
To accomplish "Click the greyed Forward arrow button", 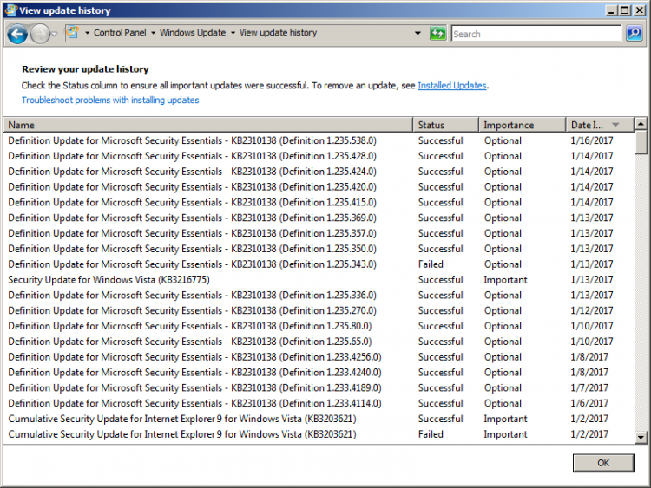I will pyautogui.click(x=40, y=34).
